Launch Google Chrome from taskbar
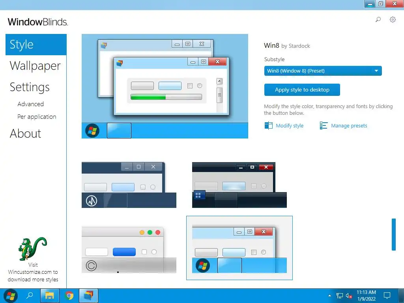 coord(69,296)
